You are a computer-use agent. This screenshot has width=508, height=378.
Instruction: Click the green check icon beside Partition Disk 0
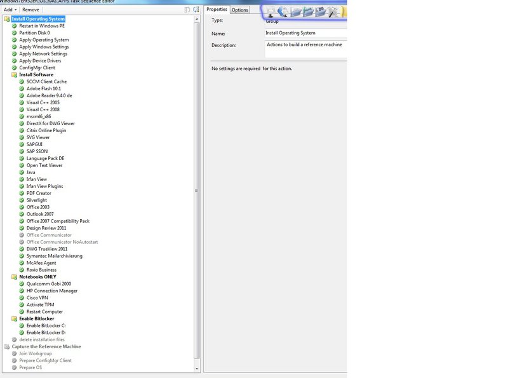tap(14, 33)
